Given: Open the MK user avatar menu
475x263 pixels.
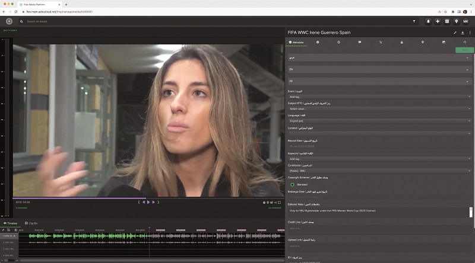Looking at the screenshot, I should pos(465,21).
